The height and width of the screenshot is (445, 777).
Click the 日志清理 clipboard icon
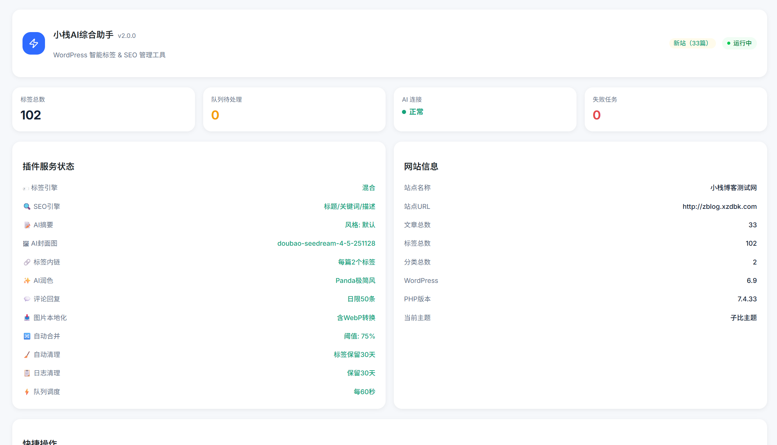pos(27,373)
